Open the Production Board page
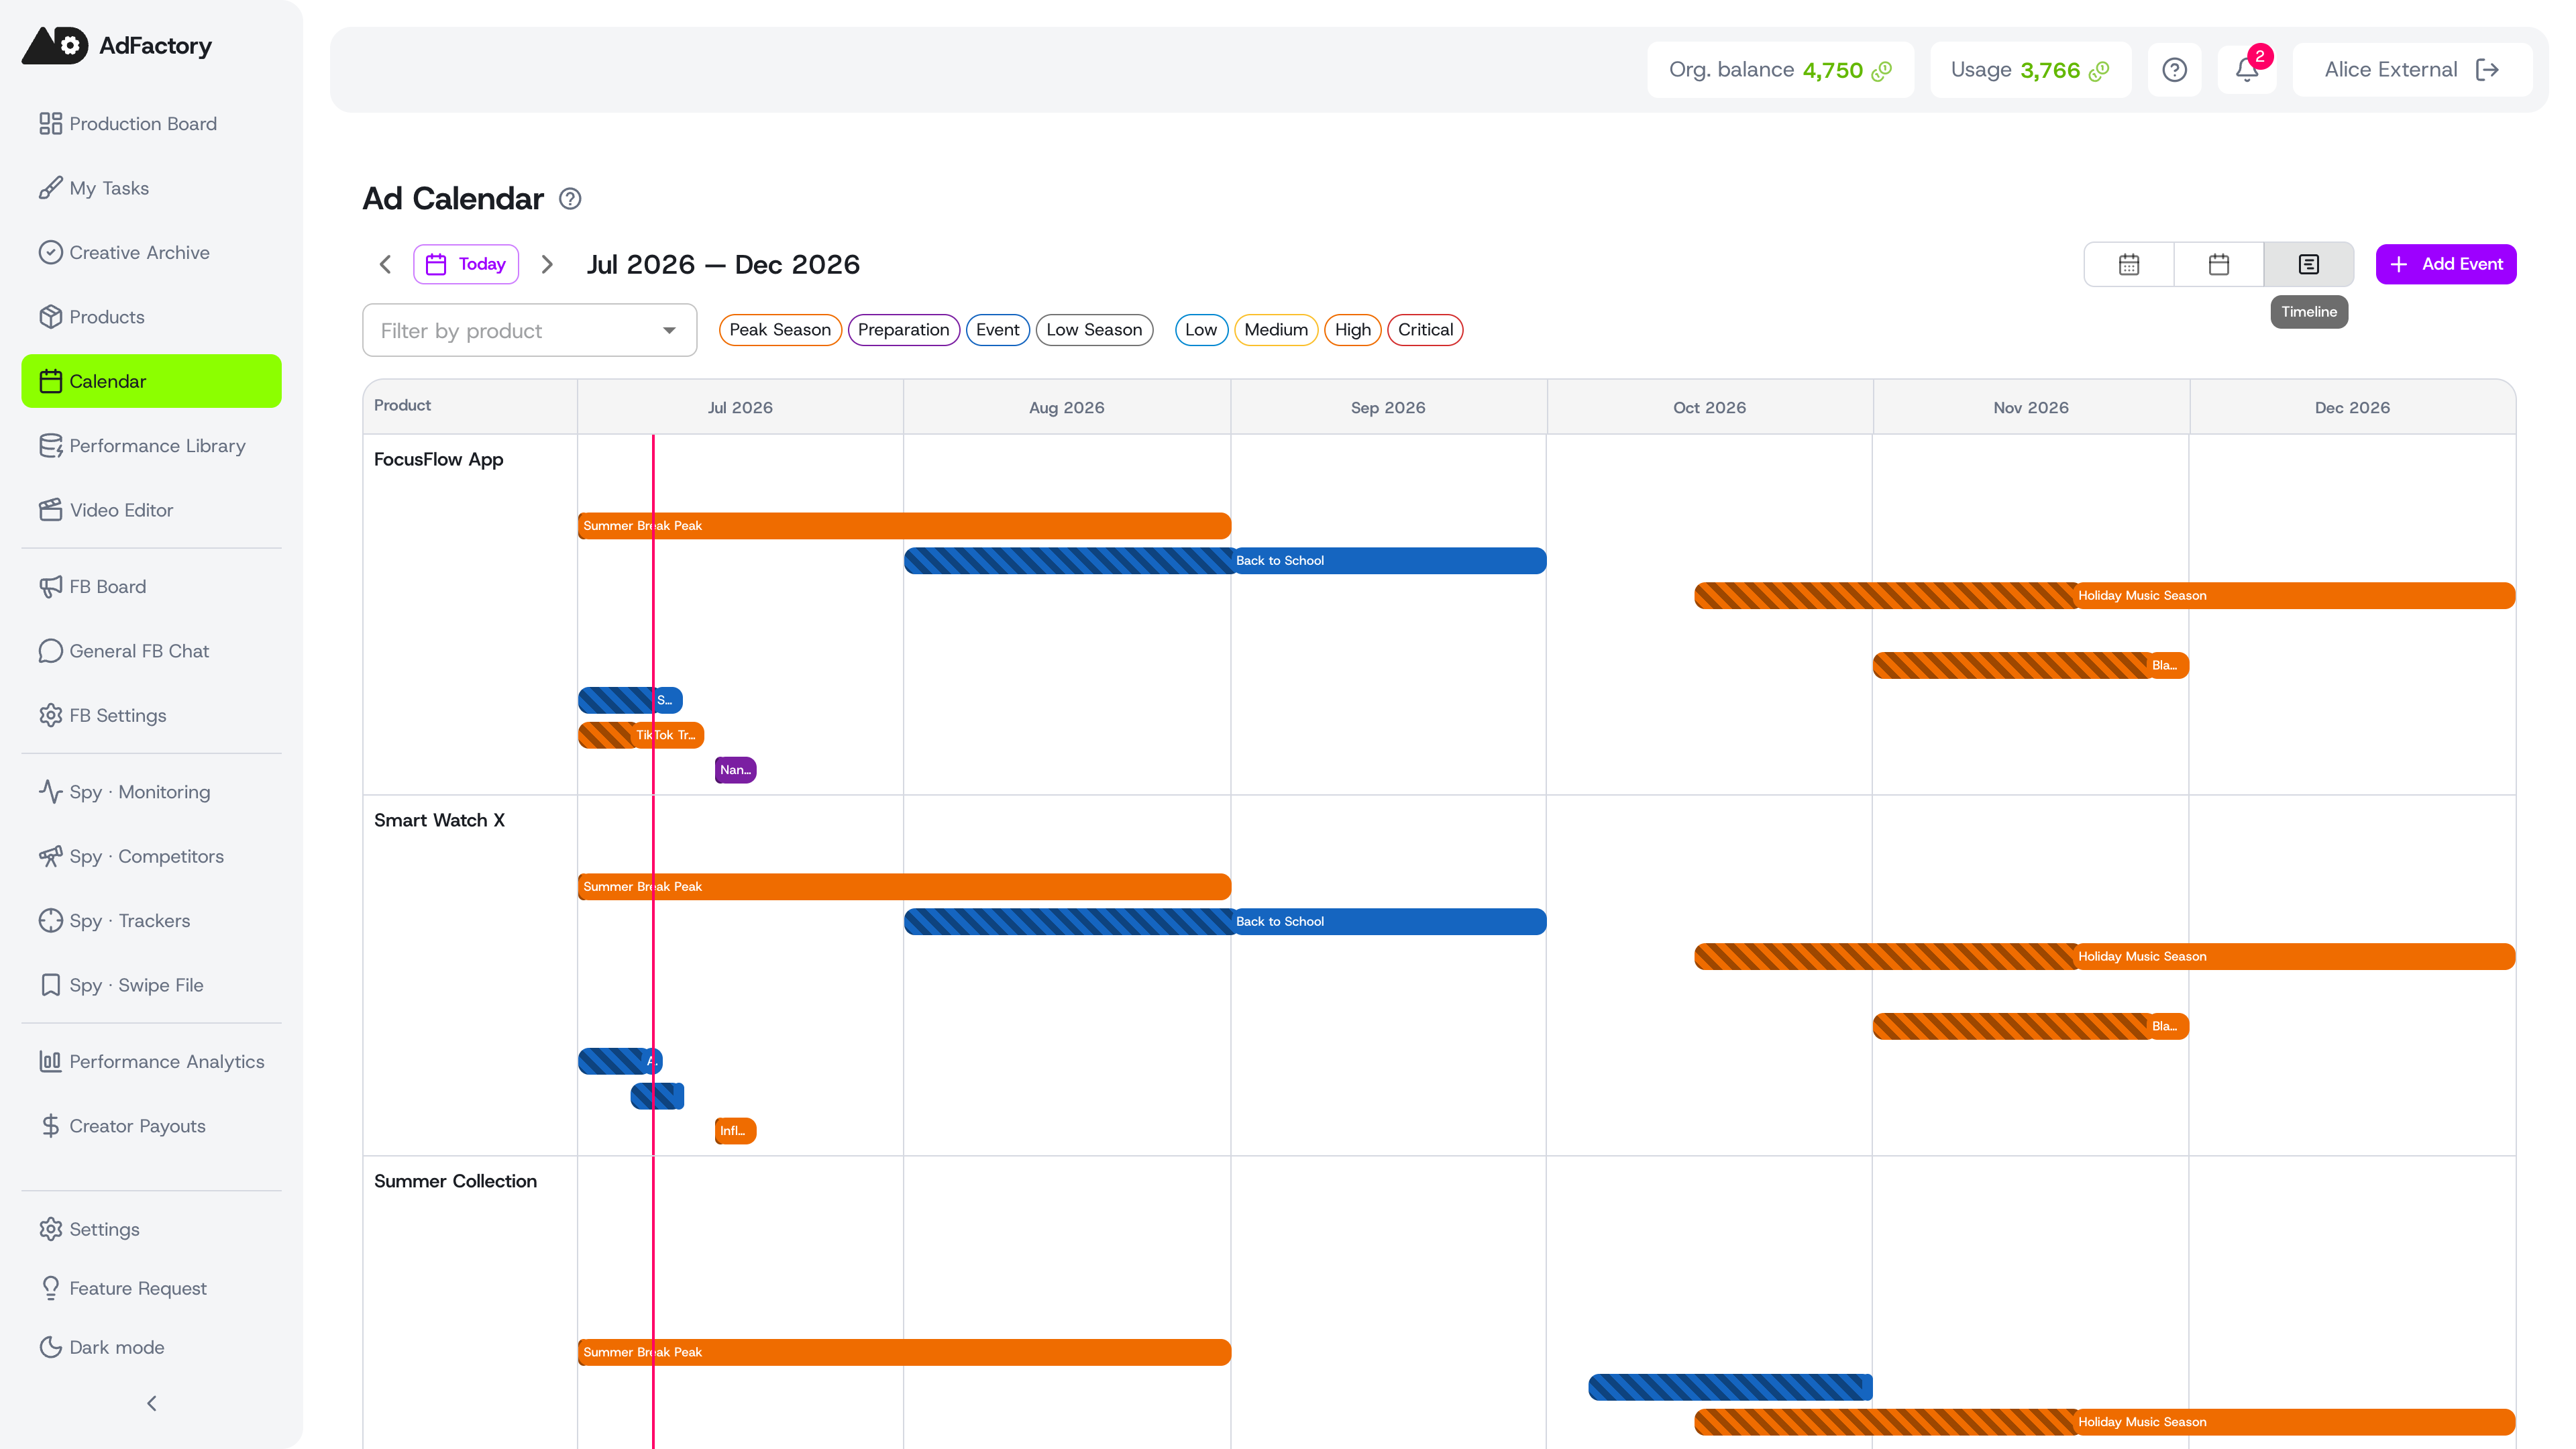 [151, 124]
